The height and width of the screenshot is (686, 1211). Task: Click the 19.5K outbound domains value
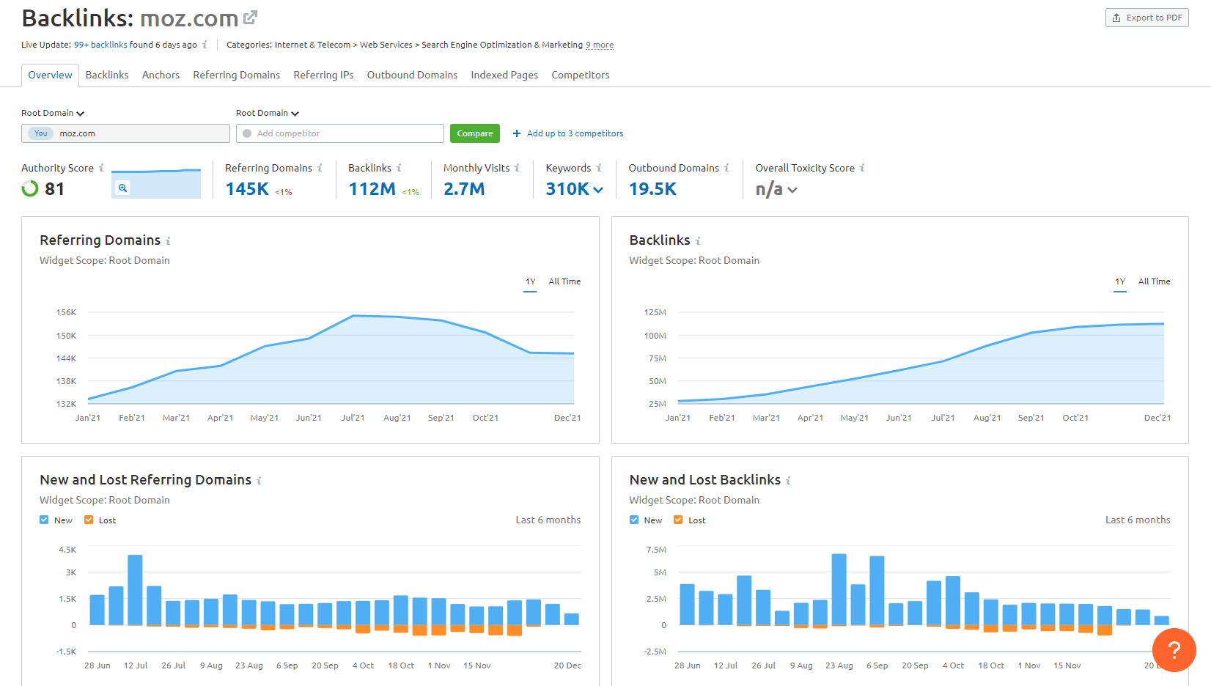click(652, 189)
